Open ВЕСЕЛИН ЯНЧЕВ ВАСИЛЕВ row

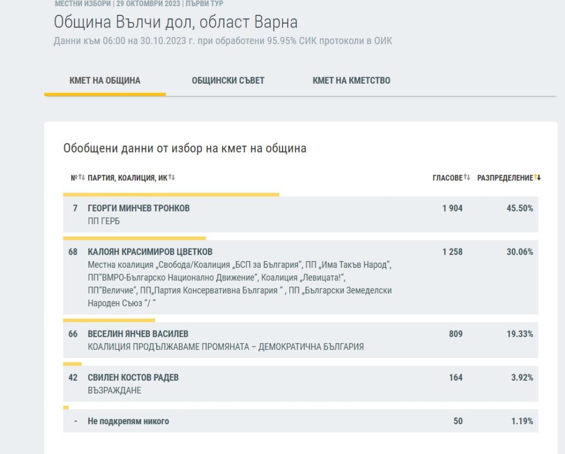pos(138,334)
